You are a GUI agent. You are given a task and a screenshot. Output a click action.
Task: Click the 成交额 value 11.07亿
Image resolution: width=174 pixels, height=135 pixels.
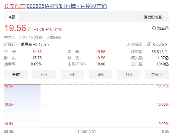pyautogui.click(x=162, y=58)
